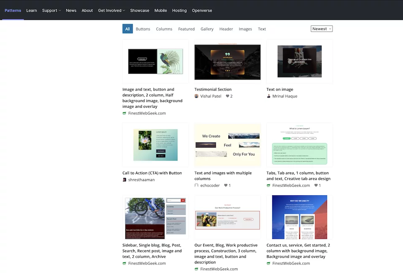Open the Call to Action pattern thumbnail
This screenshot has width=403, height=277.
[x=155, y=144]
